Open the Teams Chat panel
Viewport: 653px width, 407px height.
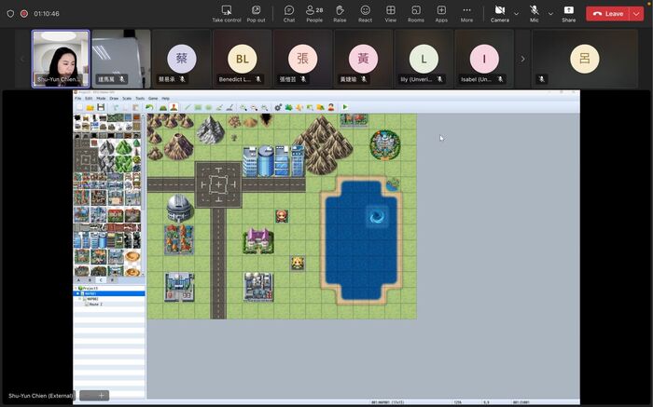point(289,14)
